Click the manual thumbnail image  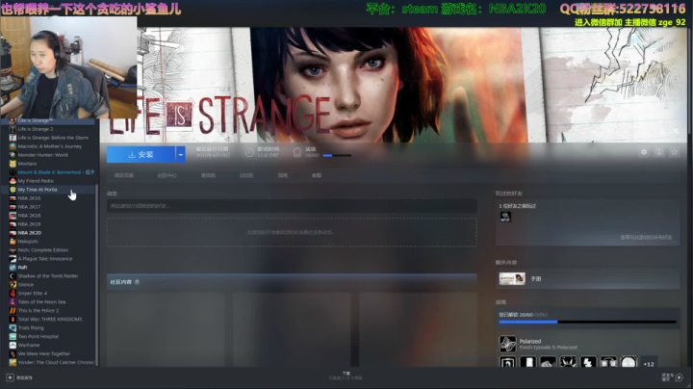512,278
